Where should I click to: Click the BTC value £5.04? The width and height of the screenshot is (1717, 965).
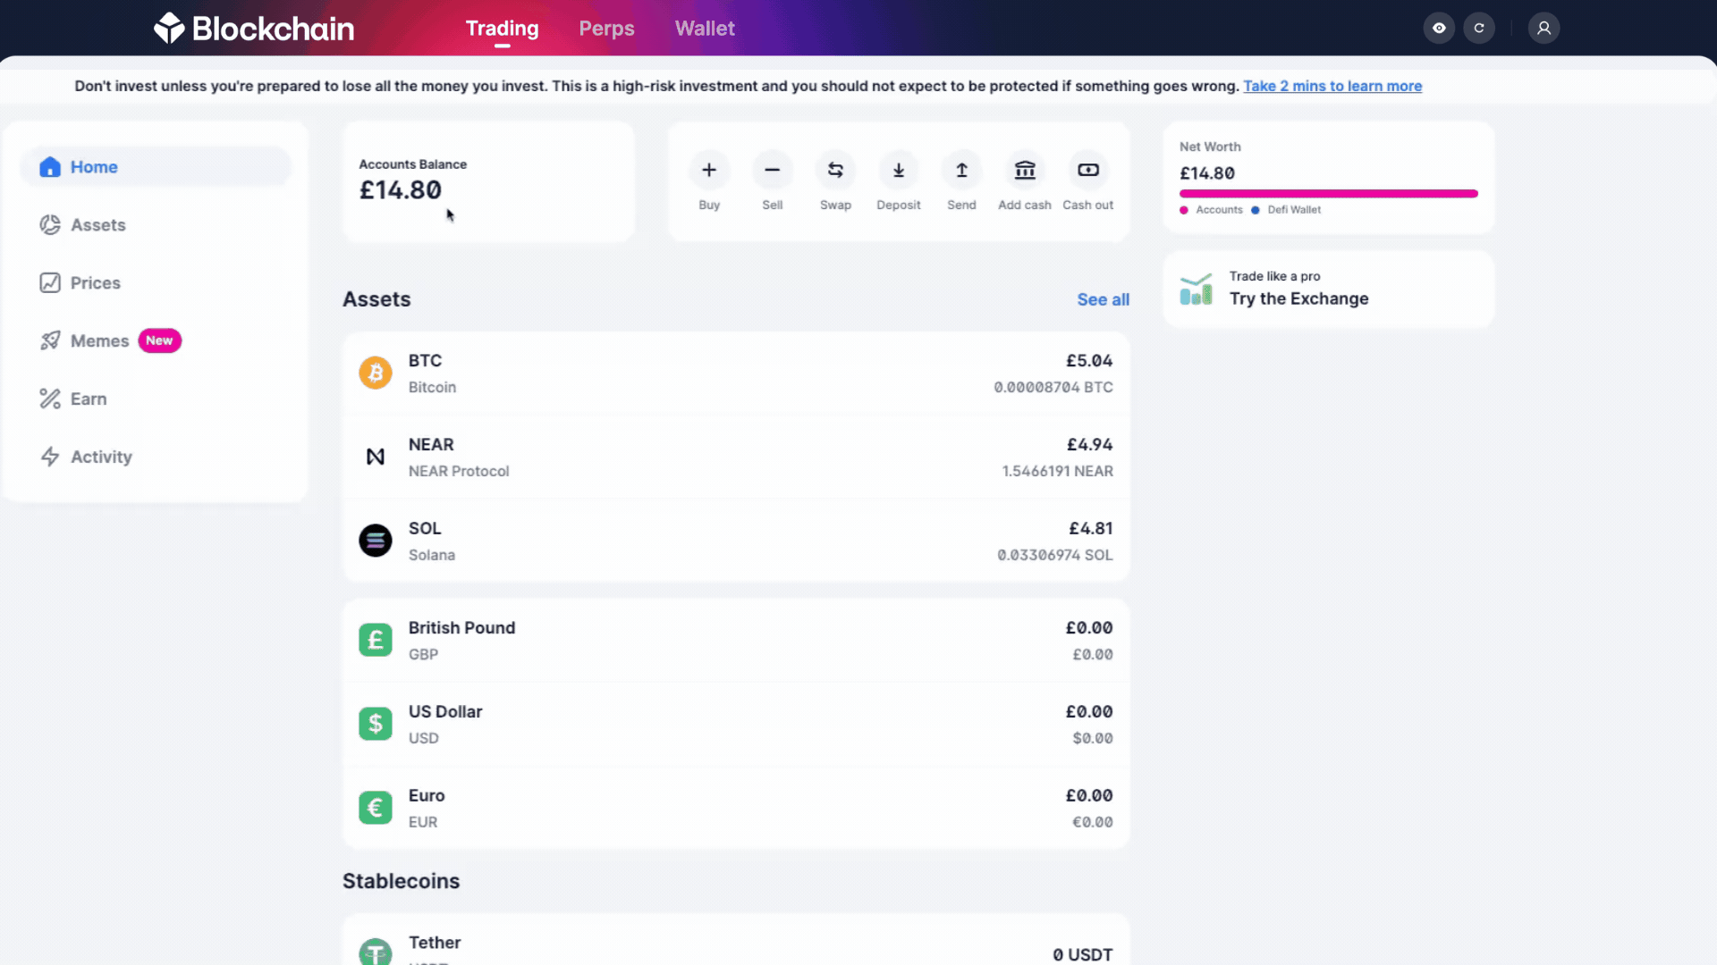1089,361
